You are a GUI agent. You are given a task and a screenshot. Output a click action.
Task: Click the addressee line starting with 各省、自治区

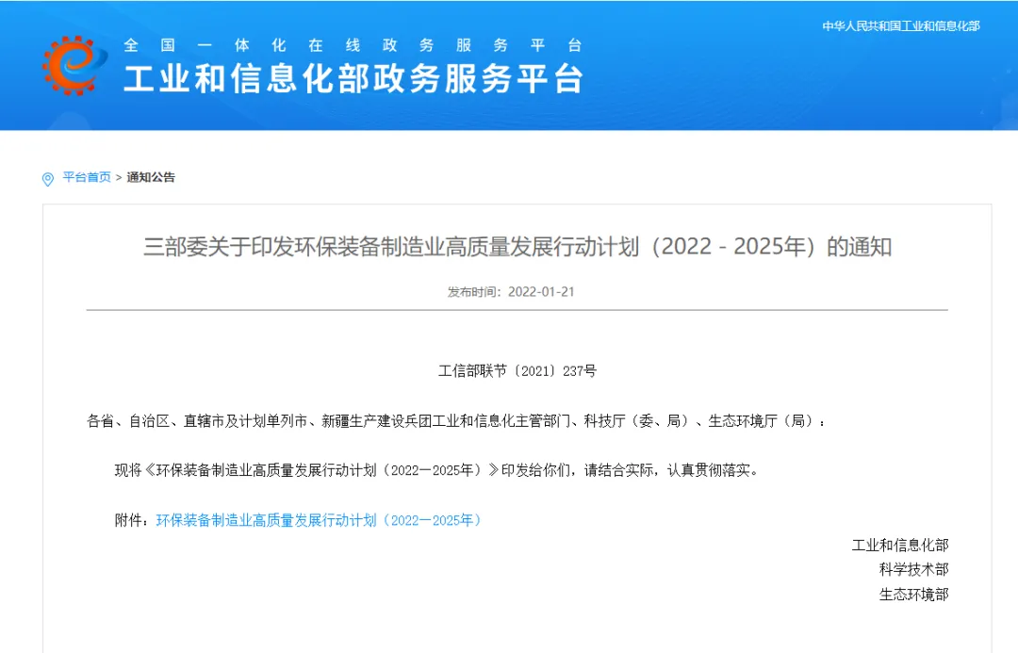[x=456, y=420]
